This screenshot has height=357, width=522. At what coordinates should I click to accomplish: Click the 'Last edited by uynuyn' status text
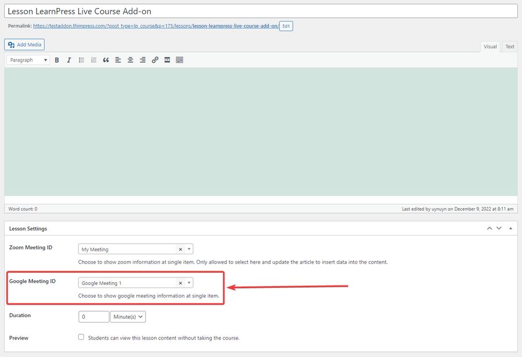click(458, 209)
